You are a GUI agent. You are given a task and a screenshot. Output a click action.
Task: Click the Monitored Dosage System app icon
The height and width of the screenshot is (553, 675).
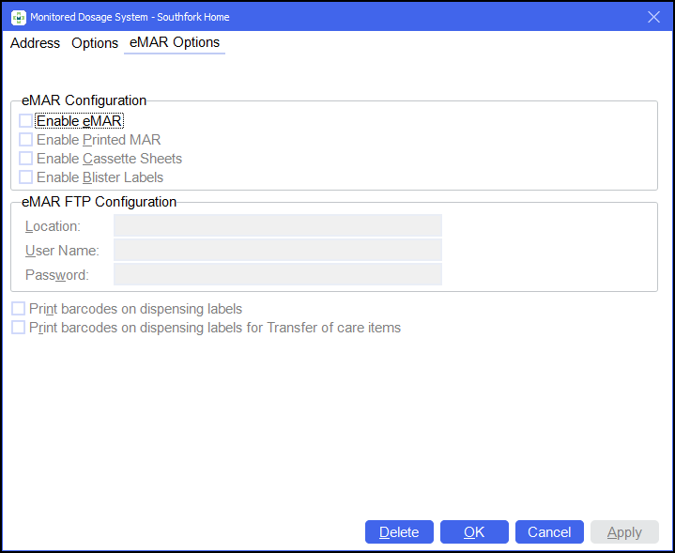[x=18, y=17]
